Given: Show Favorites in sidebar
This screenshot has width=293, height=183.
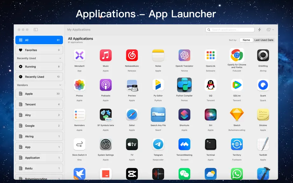Looking at the screenshot, I should (39, 50).
